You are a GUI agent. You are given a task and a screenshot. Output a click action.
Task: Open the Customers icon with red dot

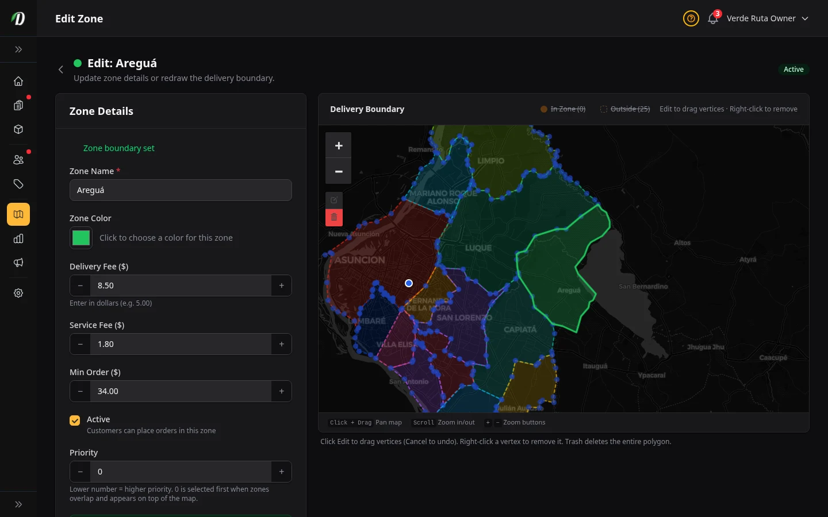pos(18,159)
